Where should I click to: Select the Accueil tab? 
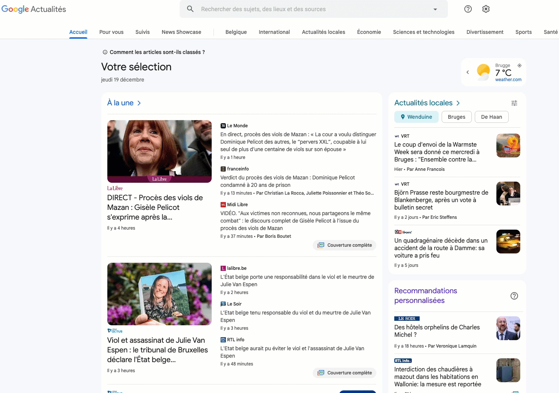[x=78, y=32]
